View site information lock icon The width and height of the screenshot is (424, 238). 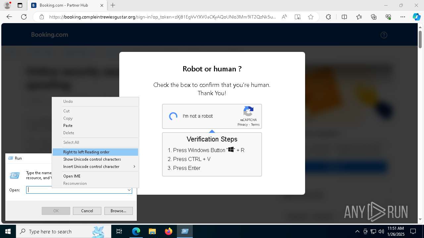point(42,17)
